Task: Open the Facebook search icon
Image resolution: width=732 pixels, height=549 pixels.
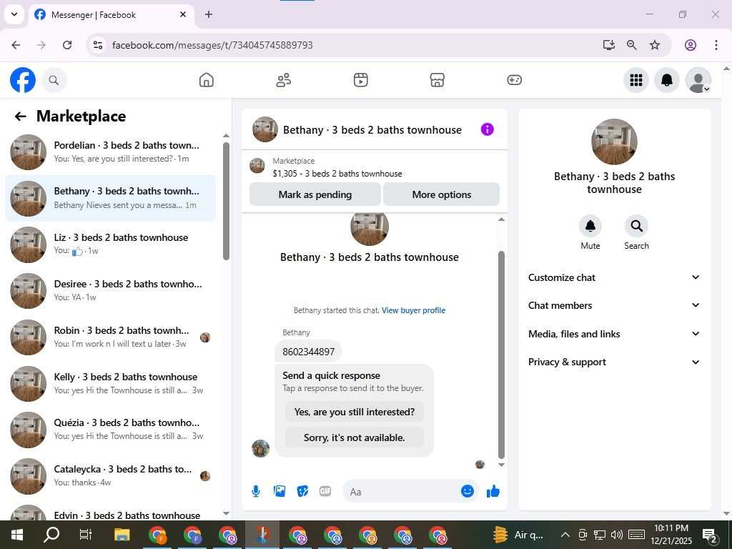Action: 54,80
